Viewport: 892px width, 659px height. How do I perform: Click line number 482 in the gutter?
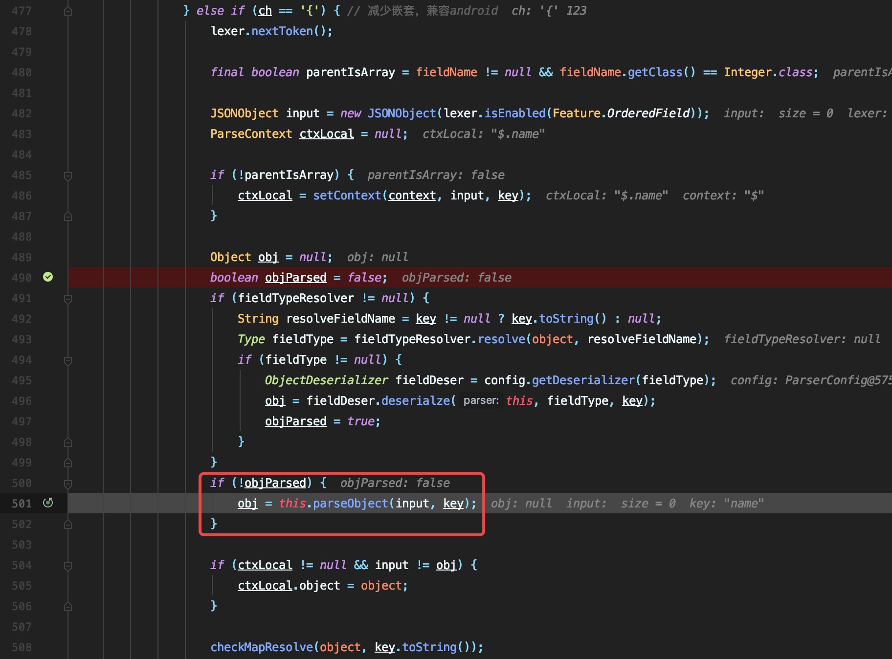(22, 113)
